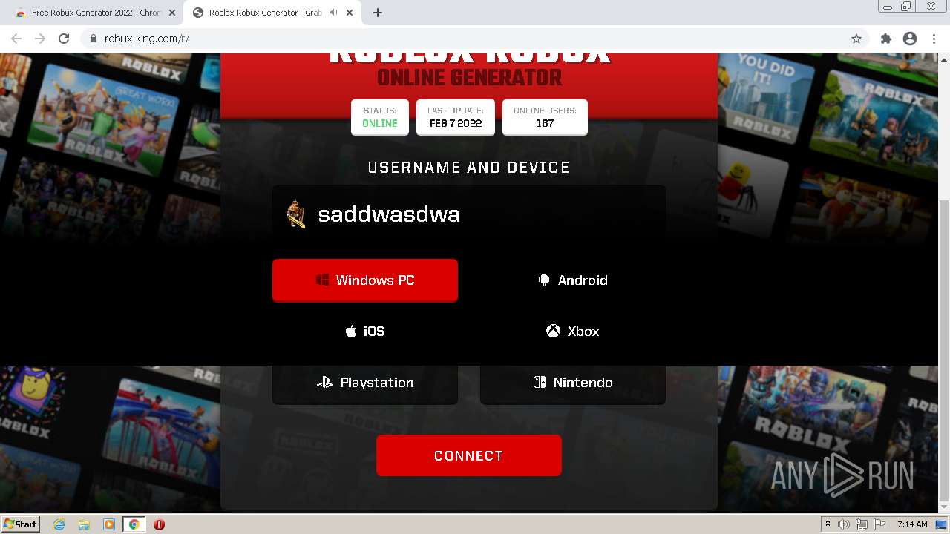Go forward in browser history
The height and width of the screenshot is (534, 950).
[40, 39]
